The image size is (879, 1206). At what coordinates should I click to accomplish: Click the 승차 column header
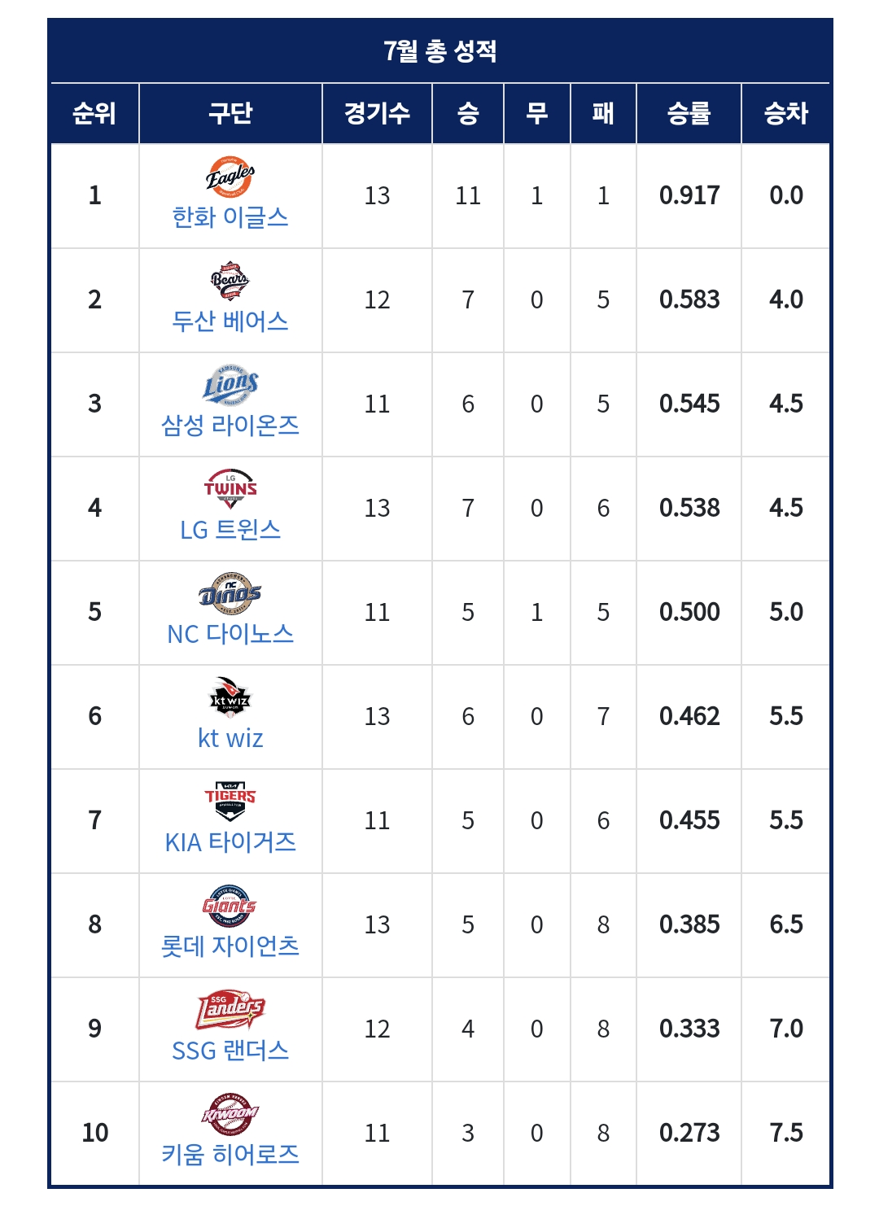[x=785, y=113]
